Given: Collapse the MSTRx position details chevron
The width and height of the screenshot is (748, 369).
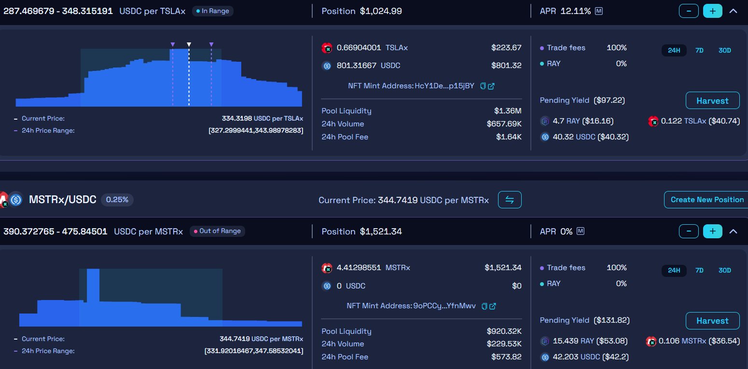Looking at the screenshot, I should point(733,231).
